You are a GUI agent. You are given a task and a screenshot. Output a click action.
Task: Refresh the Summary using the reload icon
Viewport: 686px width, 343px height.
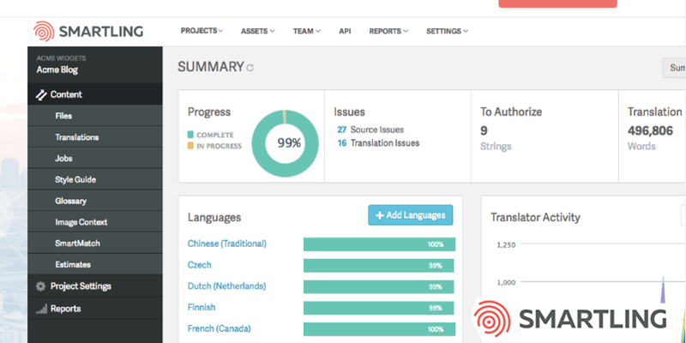(250, 68)
